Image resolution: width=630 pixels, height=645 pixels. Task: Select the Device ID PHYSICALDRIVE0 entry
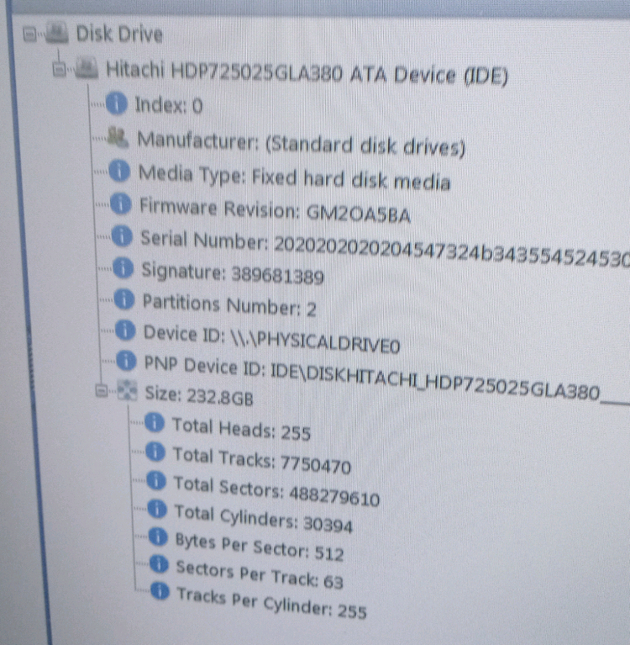click(x=272, y=336)
